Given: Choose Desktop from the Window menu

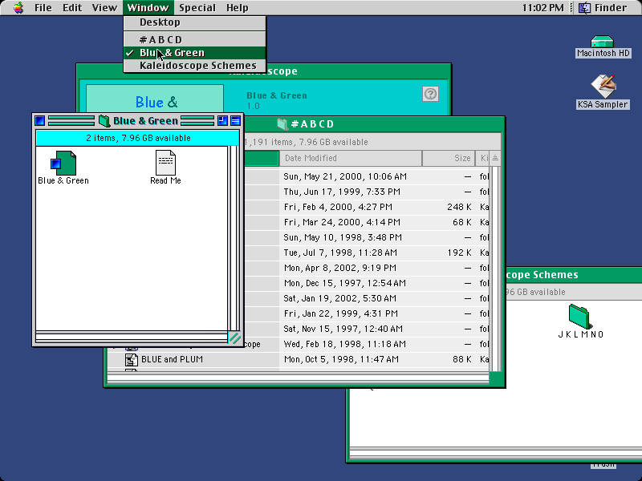Looking at the screenshot, I should click(x=194, y=22).
